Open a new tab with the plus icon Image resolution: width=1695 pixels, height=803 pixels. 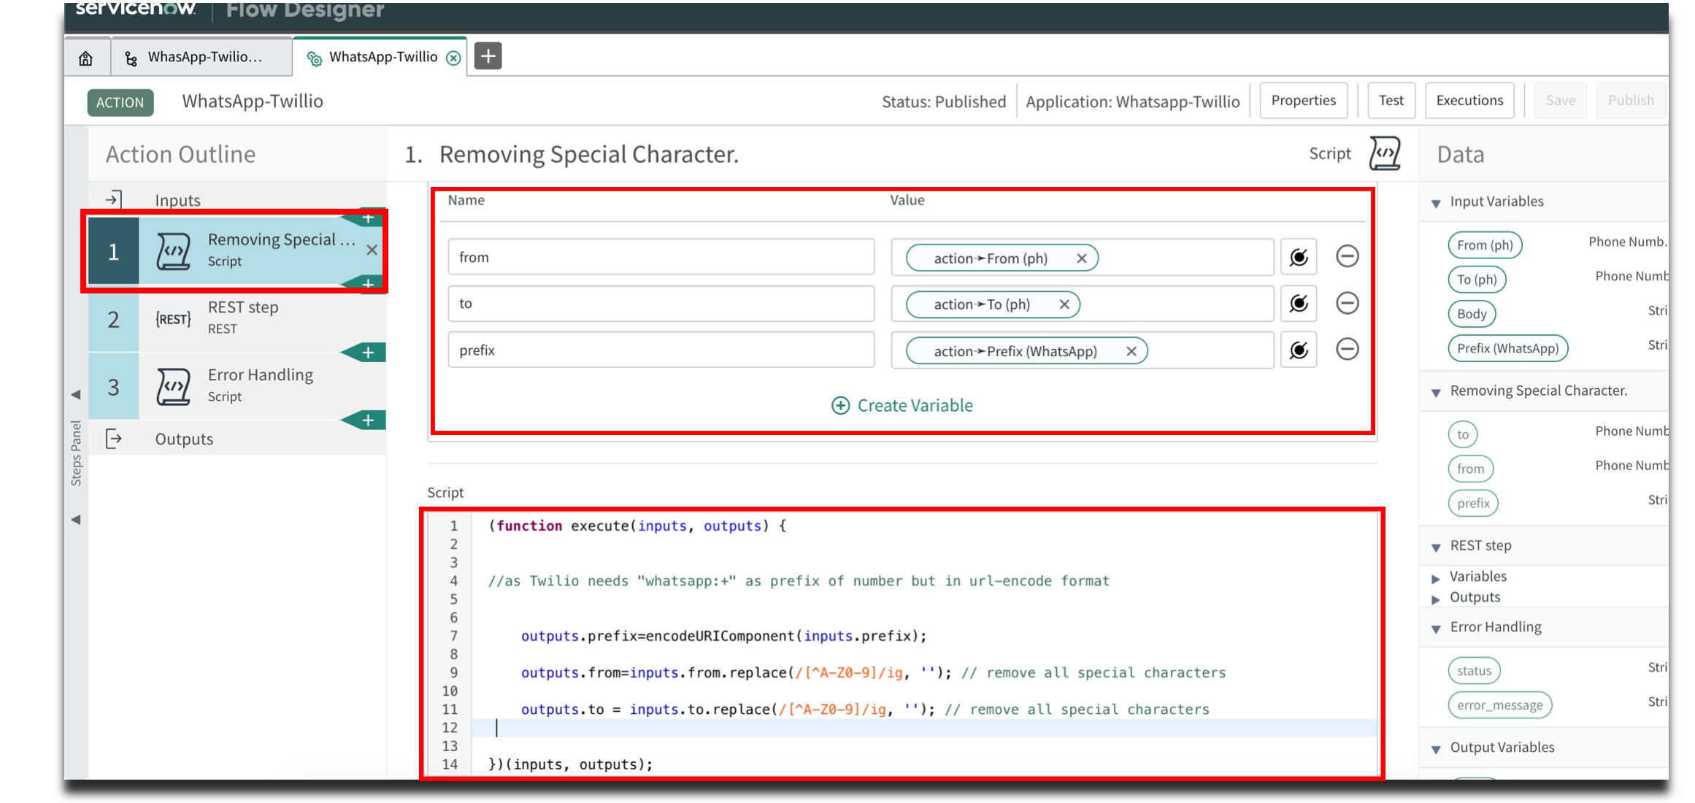point(487,55)
